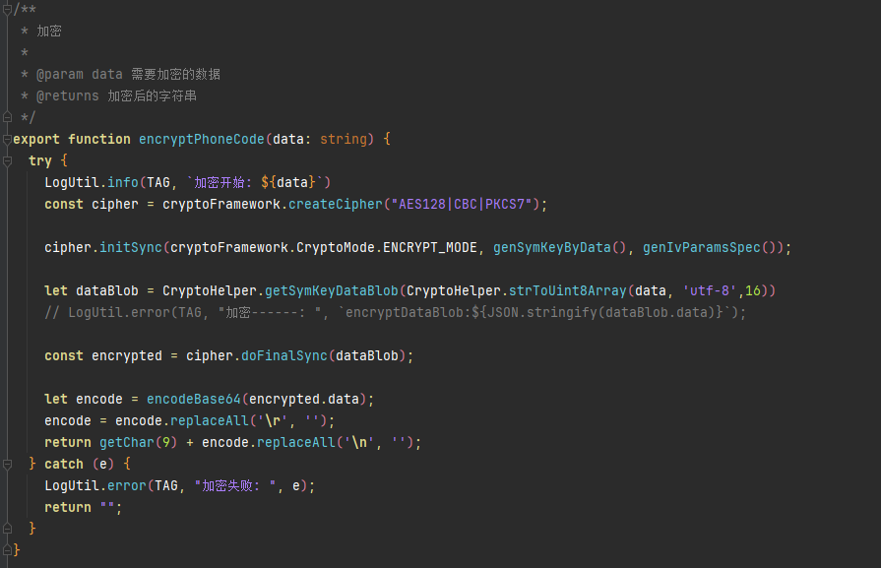Click the function closing brace fold marker
Screen dimensions: 881x568
click(x=7, y=550)
